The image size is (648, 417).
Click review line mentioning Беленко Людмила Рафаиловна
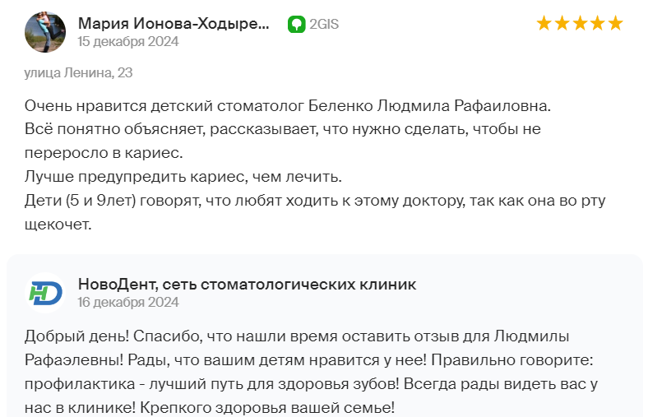point(288,106)
